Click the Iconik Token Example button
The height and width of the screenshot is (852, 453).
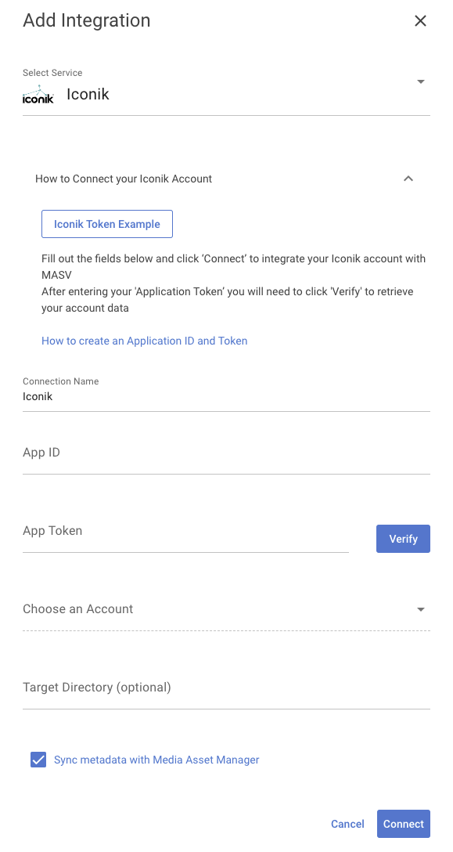pos(106,223)
